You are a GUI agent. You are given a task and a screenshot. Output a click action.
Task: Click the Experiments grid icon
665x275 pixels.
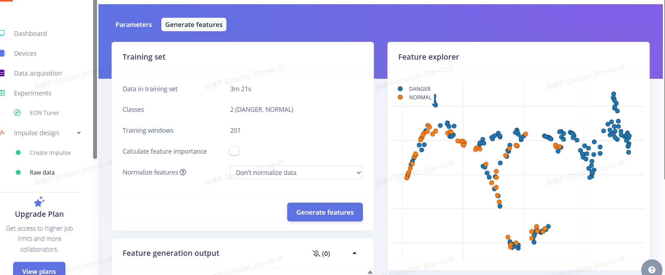[x=2, y=93]
